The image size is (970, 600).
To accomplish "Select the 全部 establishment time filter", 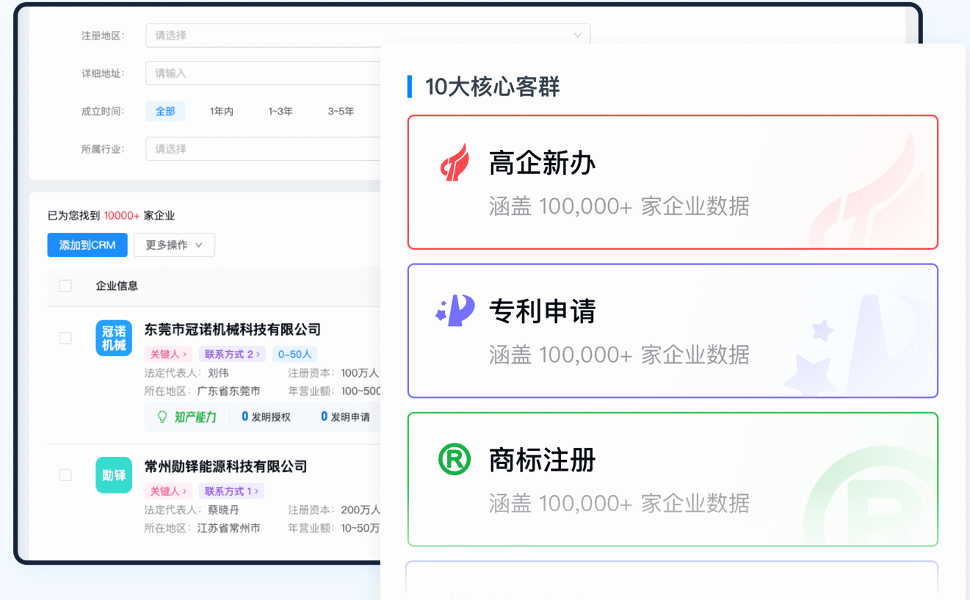I will click(x=165, y=112).
